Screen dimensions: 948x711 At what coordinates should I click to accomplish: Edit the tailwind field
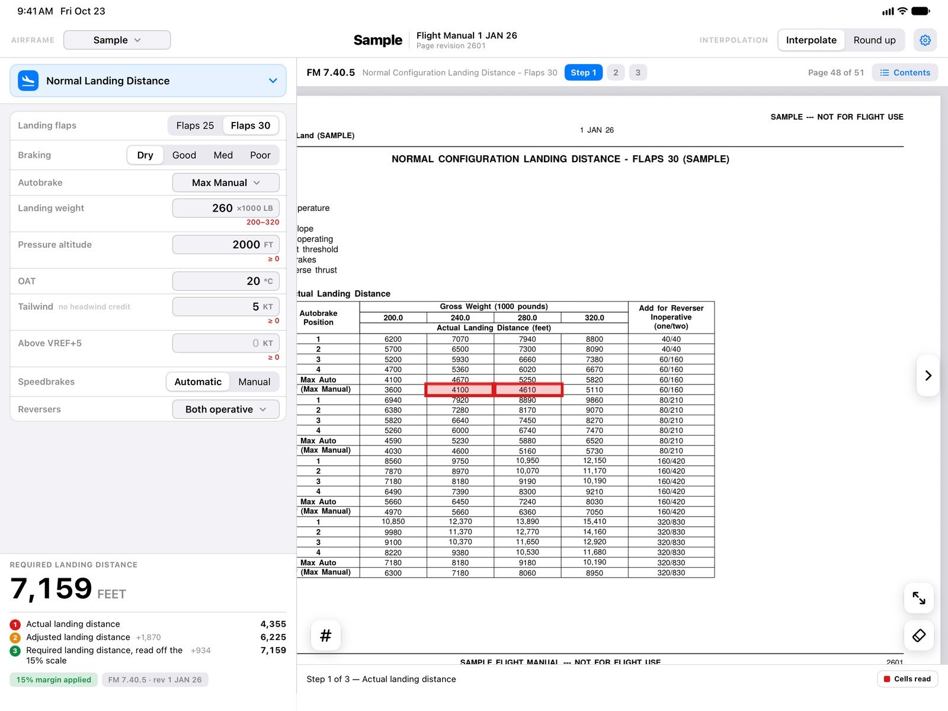click(x=226, y=306)
